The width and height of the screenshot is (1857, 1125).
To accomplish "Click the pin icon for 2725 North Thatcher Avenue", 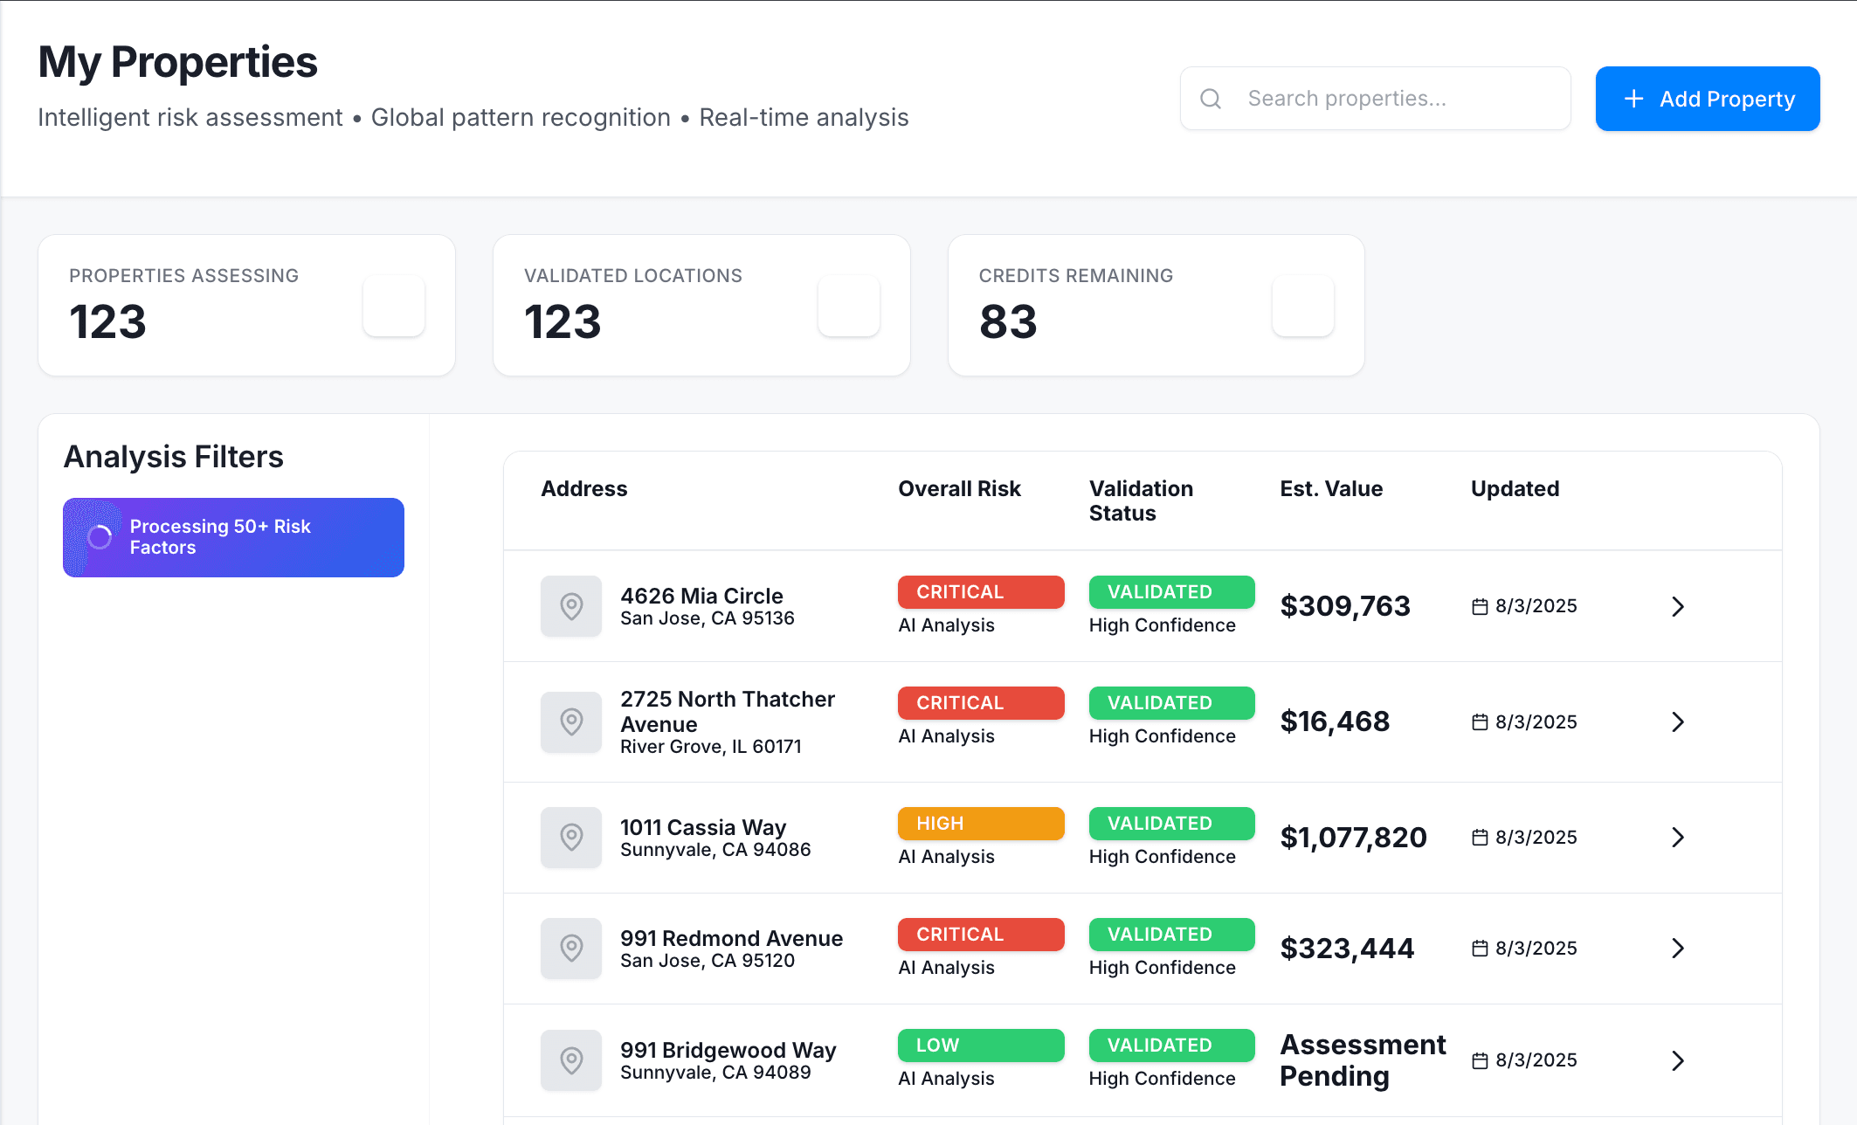I will pyautogui.click(x=571, y=722).
